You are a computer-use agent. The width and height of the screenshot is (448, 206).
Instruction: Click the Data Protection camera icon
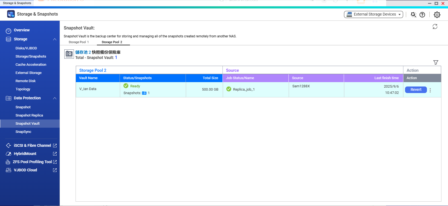pos(8,98)
